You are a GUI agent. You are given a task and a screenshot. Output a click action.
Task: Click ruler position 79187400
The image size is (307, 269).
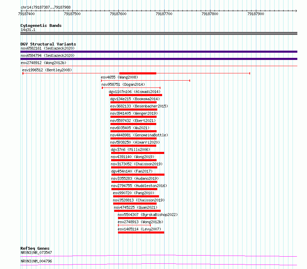[x=26, y=14]
